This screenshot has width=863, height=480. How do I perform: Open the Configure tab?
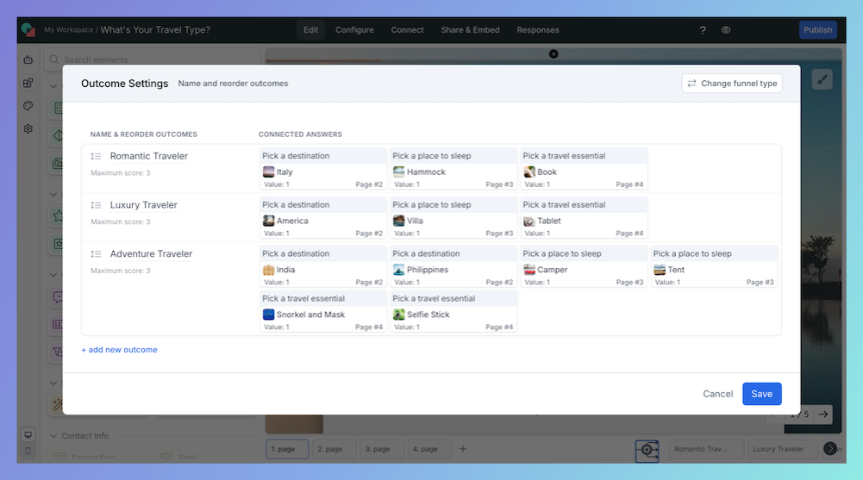(x=354, y=30)
